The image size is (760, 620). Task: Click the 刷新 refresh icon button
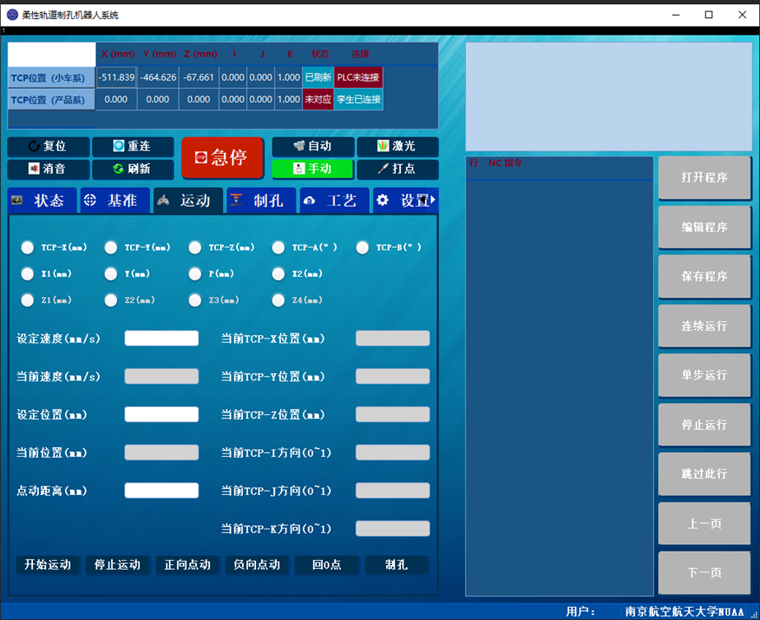[133, 170]
